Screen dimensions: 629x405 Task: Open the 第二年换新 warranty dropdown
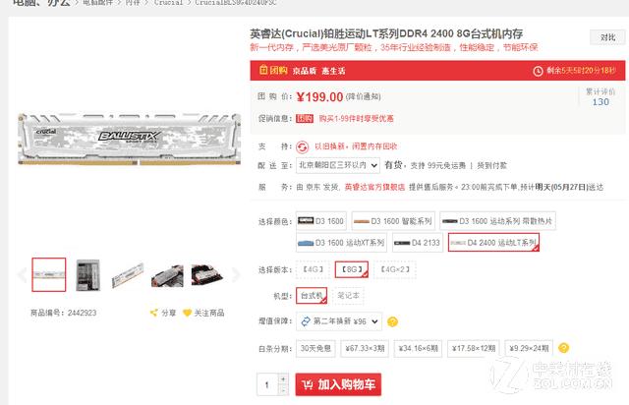[339, 321]
